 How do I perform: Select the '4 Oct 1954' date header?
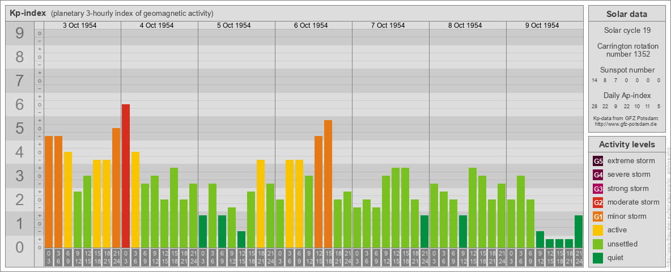(157, 25)
